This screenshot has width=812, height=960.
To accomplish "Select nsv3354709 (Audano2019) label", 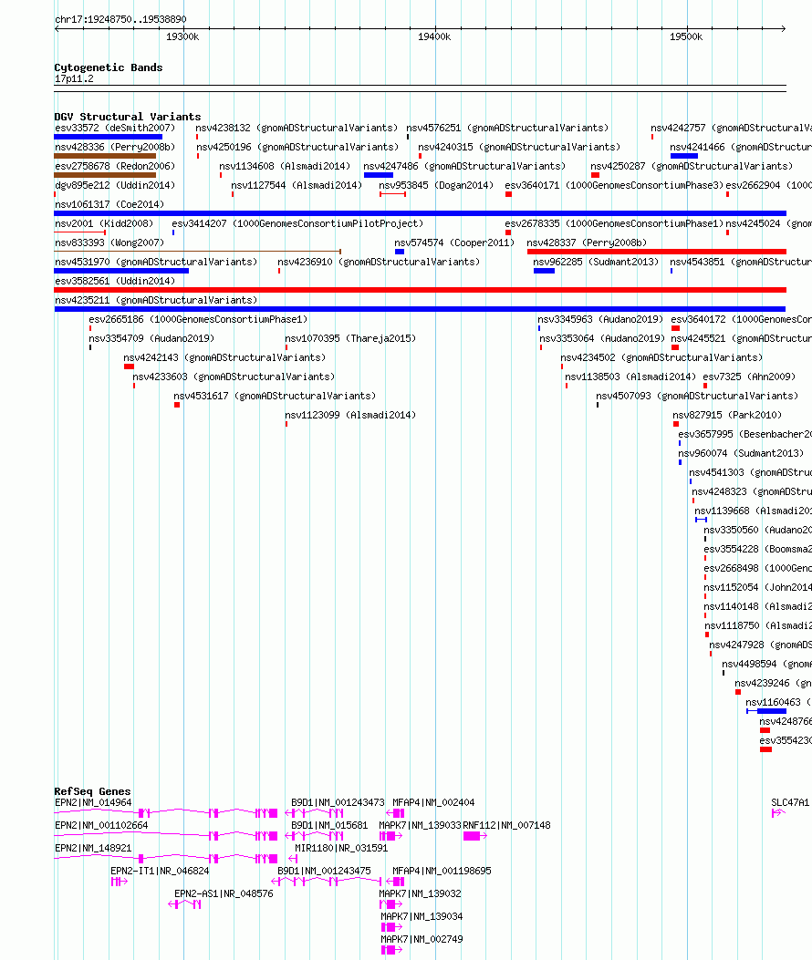I will [151, 338].
